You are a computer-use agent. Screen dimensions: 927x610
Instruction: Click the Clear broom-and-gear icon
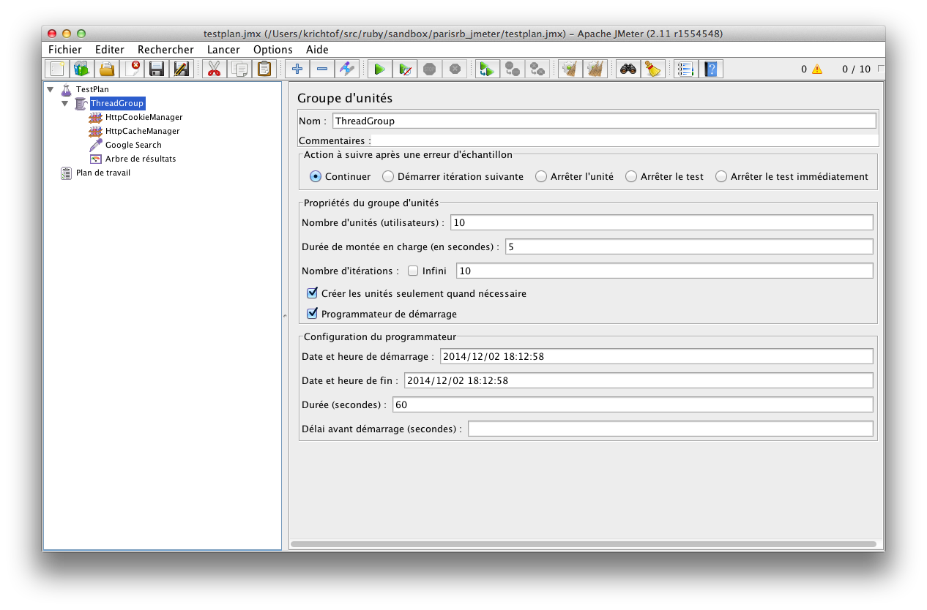[570, 69]
